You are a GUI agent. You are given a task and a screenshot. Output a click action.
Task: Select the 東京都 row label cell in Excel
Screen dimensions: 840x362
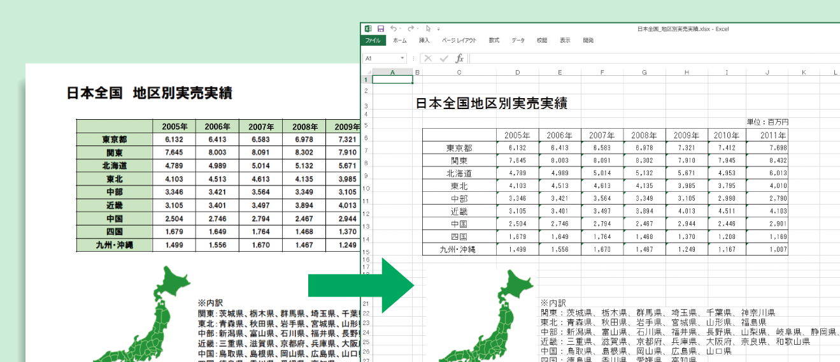click(x=459, y=148)
